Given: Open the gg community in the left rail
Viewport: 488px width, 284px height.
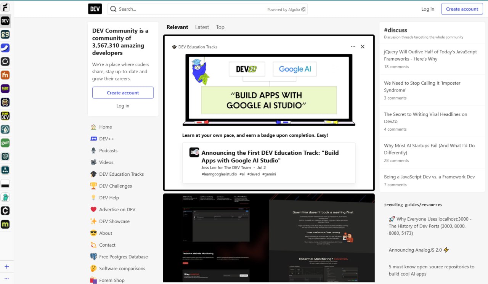Looking at the screenshot, I should [x=5, y=34].
